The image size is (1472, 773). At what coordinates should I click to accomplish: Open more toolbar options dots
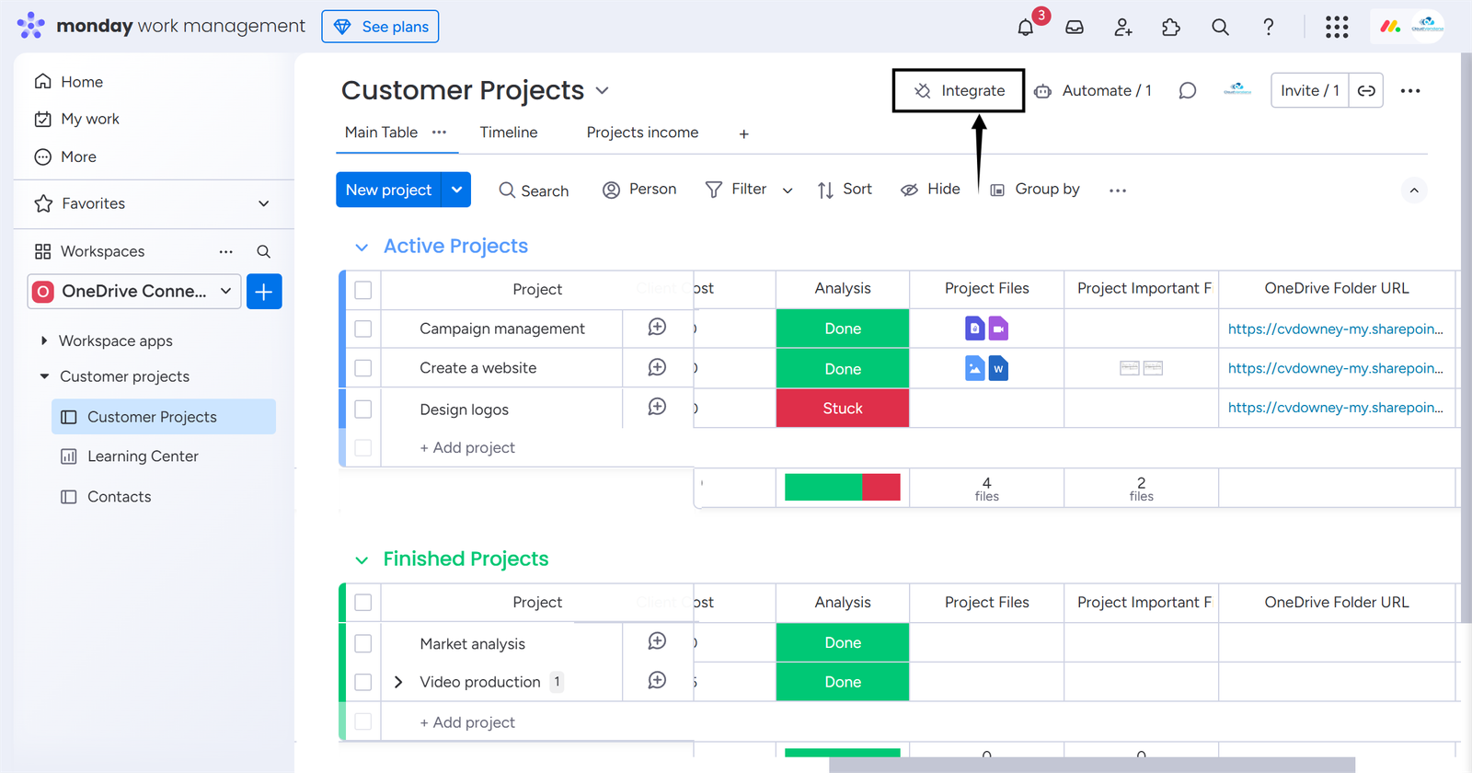1118,190
